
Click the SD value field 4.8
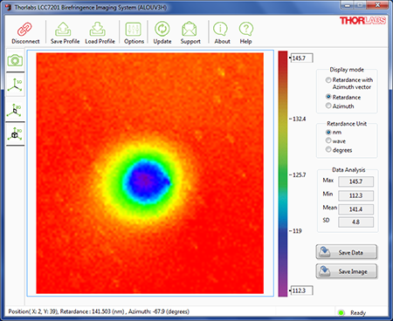pos(355,222)
